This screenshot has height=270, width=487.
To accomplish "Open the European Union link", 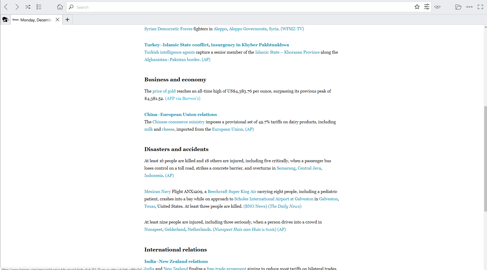I will tap(228, 129).
